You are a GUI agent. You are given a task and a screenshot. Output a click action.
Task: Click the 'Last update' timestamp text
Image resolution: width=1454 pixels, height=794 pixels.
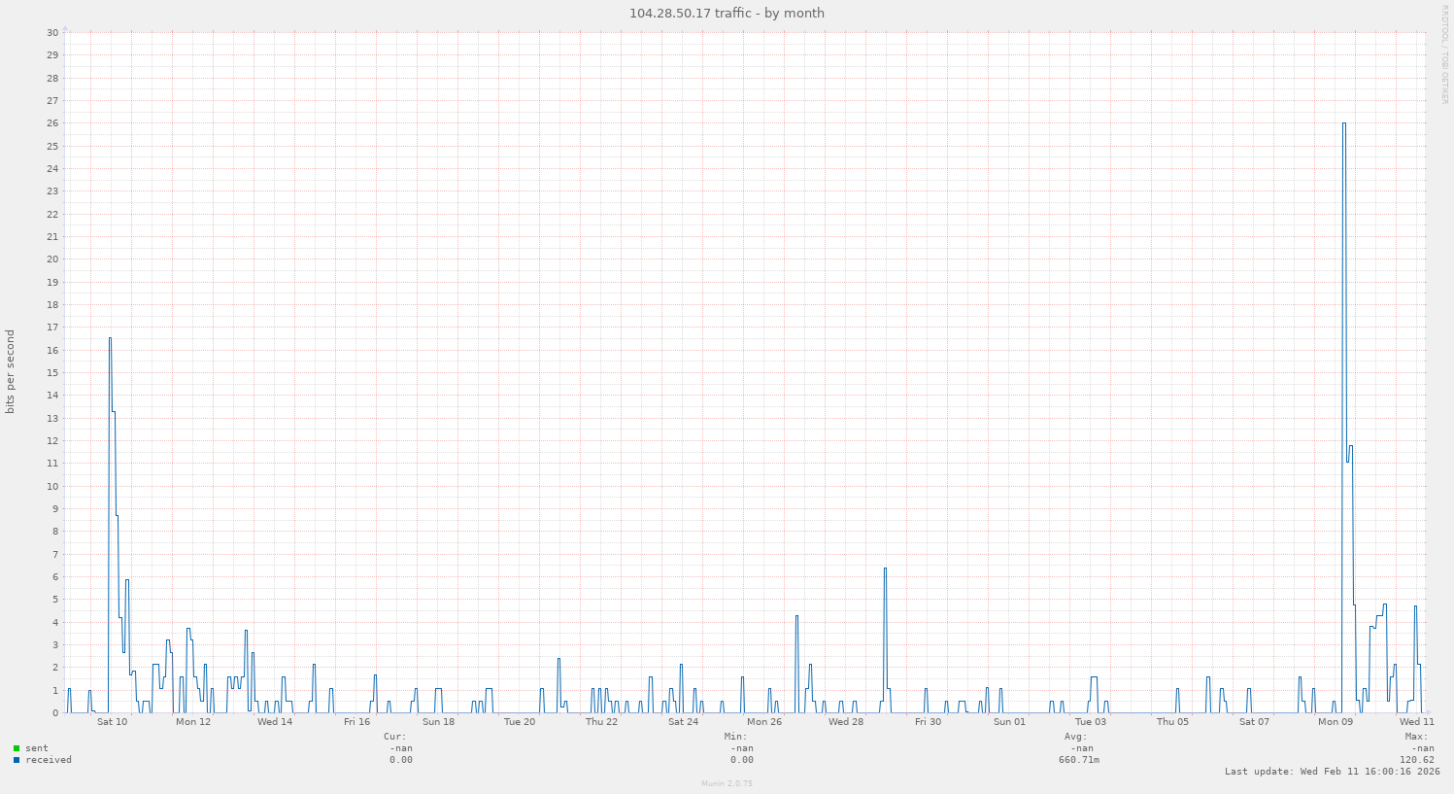[1332, 772]
